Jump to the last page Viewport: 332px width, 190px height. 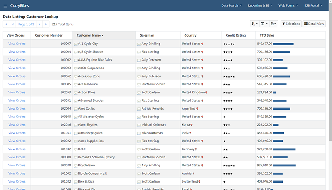pos(46,24)
